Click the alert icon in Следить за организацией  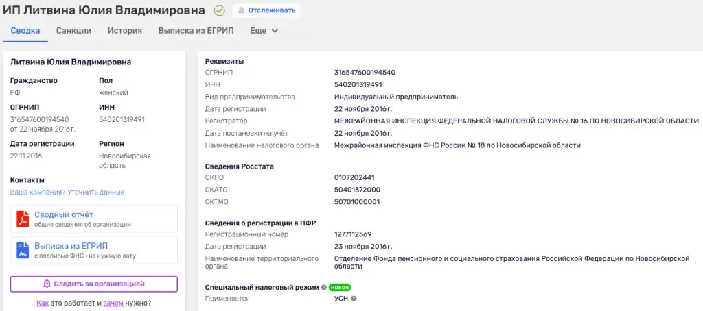pyautogui.click(x=47, y=284)
